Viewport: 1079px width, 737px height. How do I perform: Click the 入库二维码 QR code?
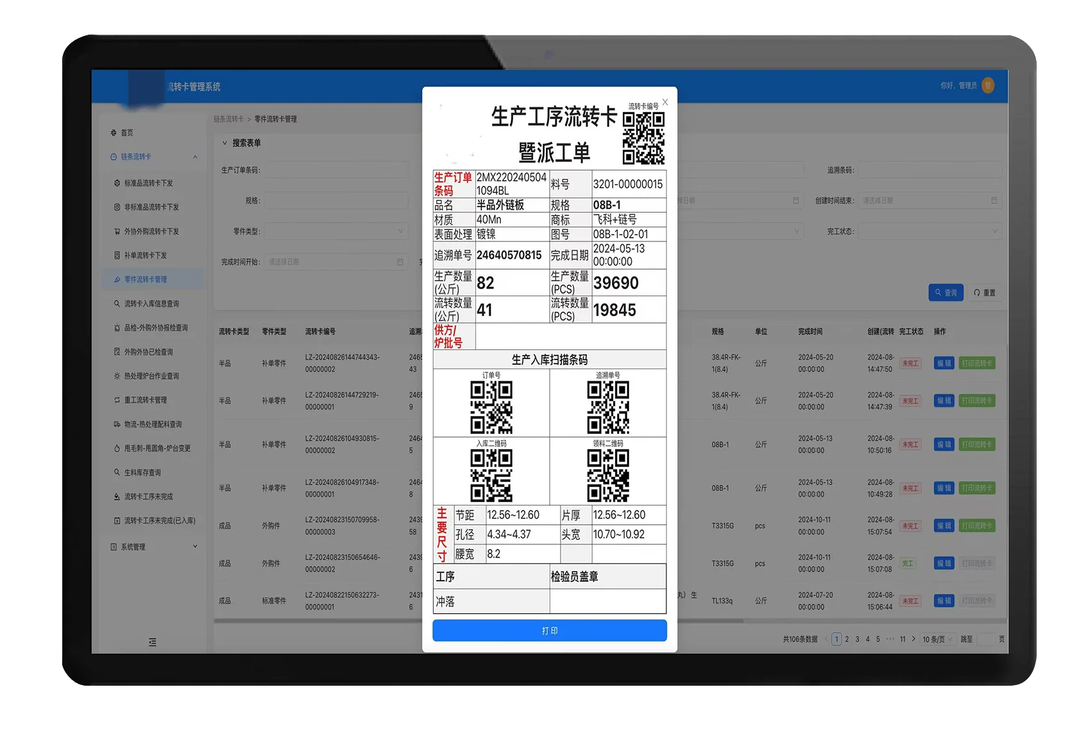pyautogui.click(x=491, y=475)
